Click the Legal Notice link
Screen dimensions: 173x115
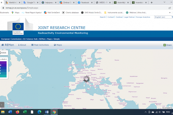pos(129,17)
